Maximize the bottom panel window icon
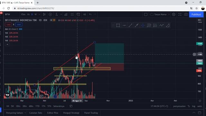Screen dimensions: 206x116 tap(200, 113)
